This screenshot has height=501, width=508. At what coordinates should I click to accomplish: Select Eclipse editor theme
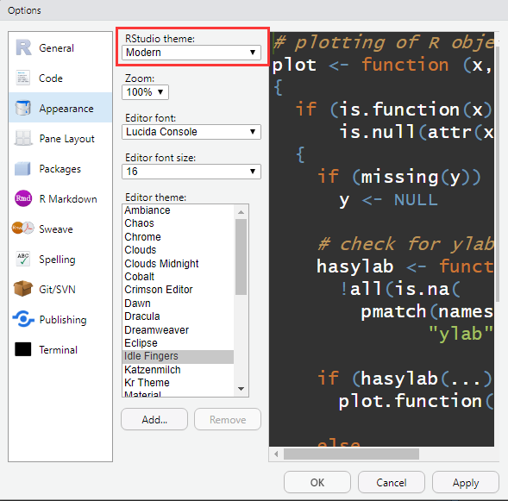[x=178, y=342]
